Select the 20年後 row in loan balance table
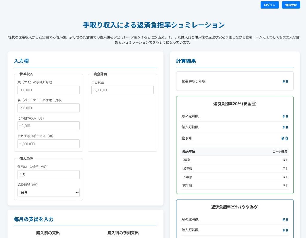The width and height of the screenshot is (306, 238). pyautogui.click(x=235, y=185)
